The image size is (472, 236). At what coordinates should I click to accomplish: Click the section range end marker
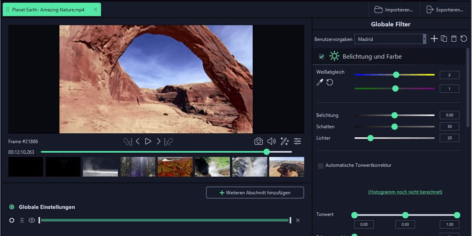point(290,220)
